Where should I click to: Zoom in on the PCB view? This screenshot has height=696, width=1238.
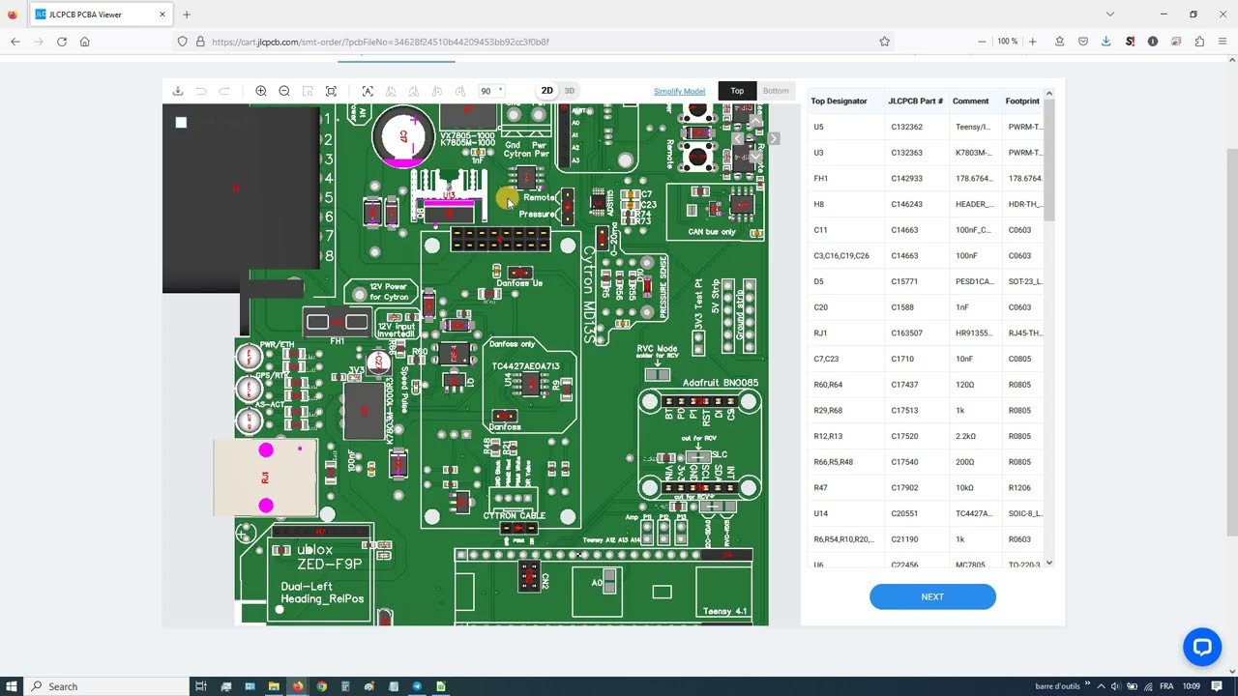(261, 91)
